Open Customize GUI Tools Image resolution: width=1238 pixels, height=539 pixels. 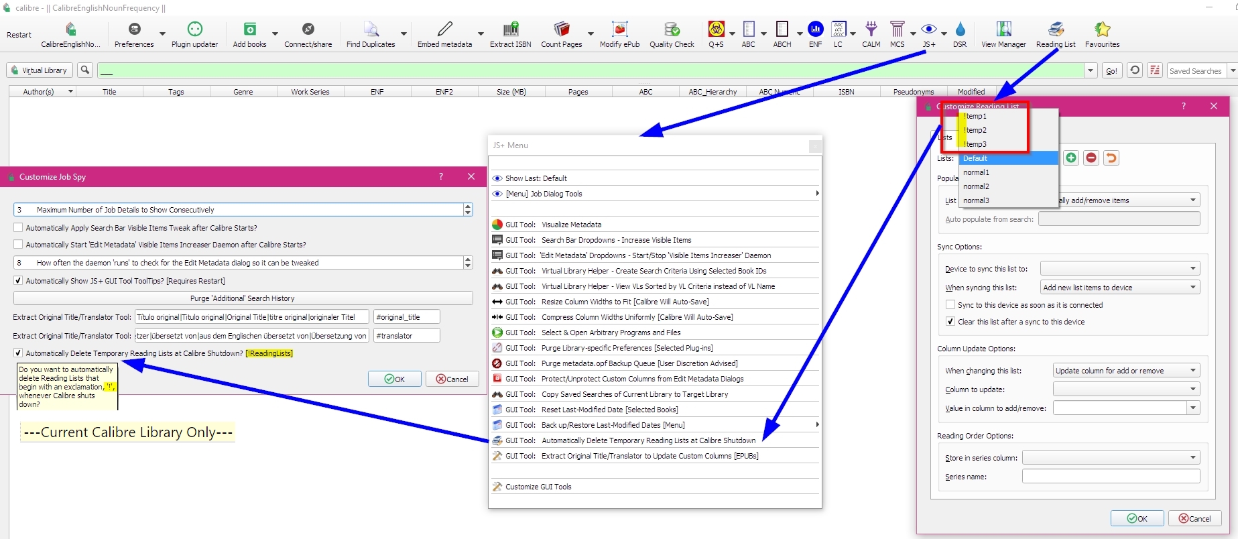point(655,487)
